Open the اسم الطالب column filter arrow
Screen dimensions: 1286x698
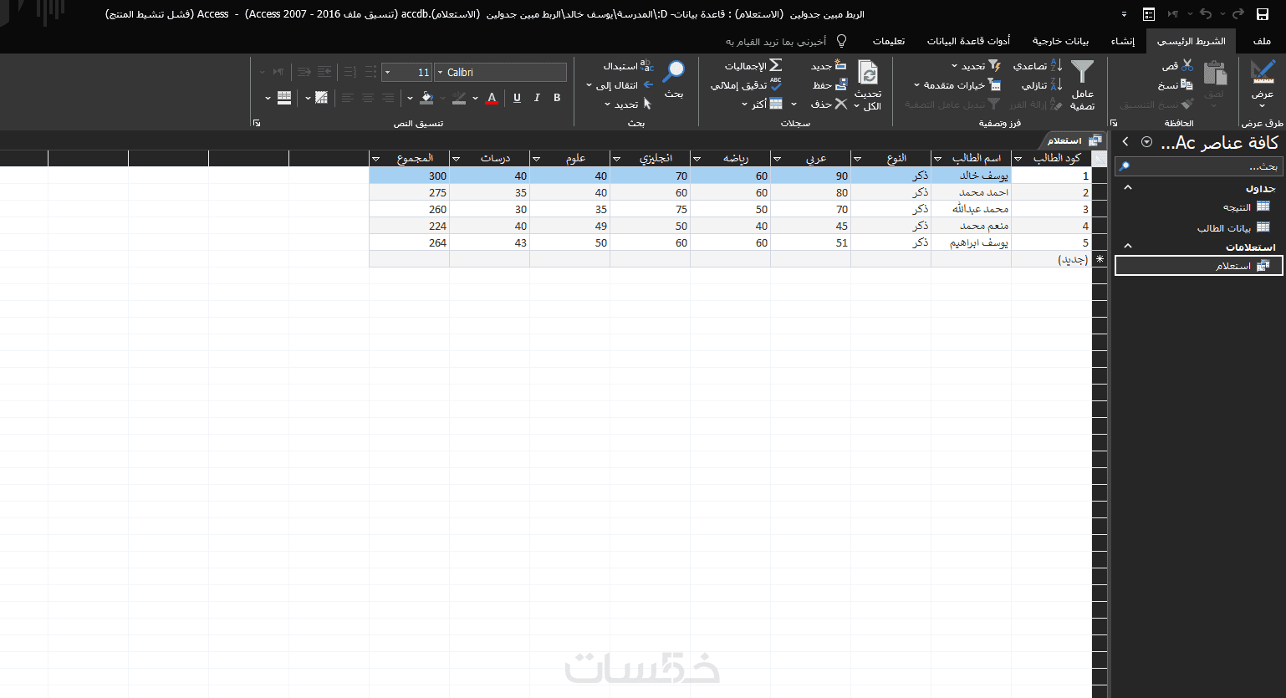pyautogui.click(x=937, y=159)
